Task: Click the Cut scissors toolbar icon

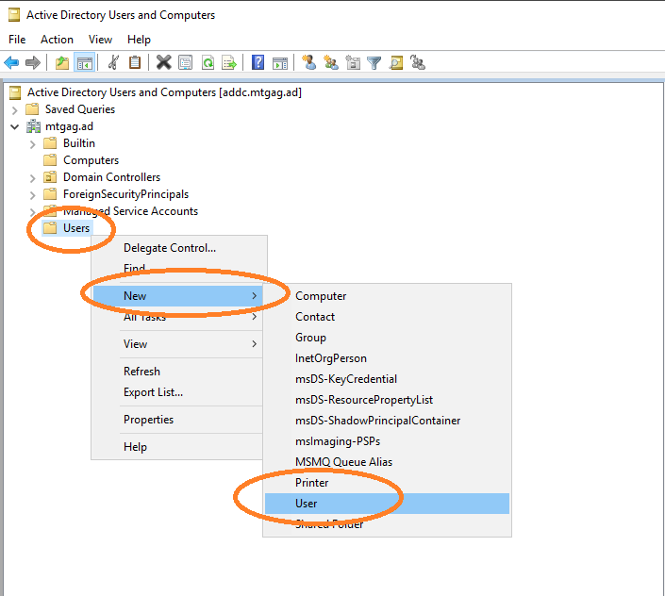Action: [x=113, y=63]
